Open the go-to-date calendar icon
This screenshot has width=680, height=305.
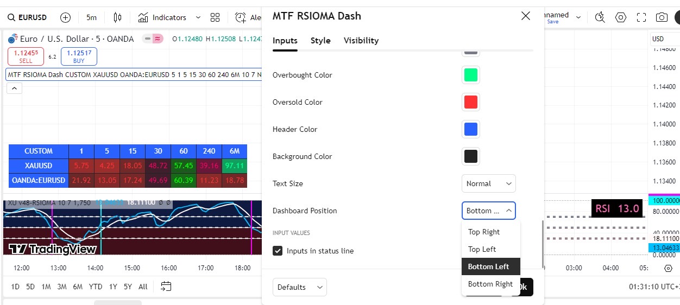166,287
